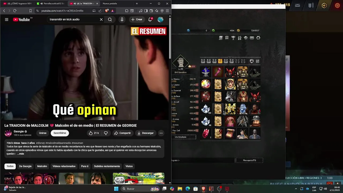Open Microsoft Edge from the taskbar
This screenshot has height=193, width=343.
[x=188, y=189]
